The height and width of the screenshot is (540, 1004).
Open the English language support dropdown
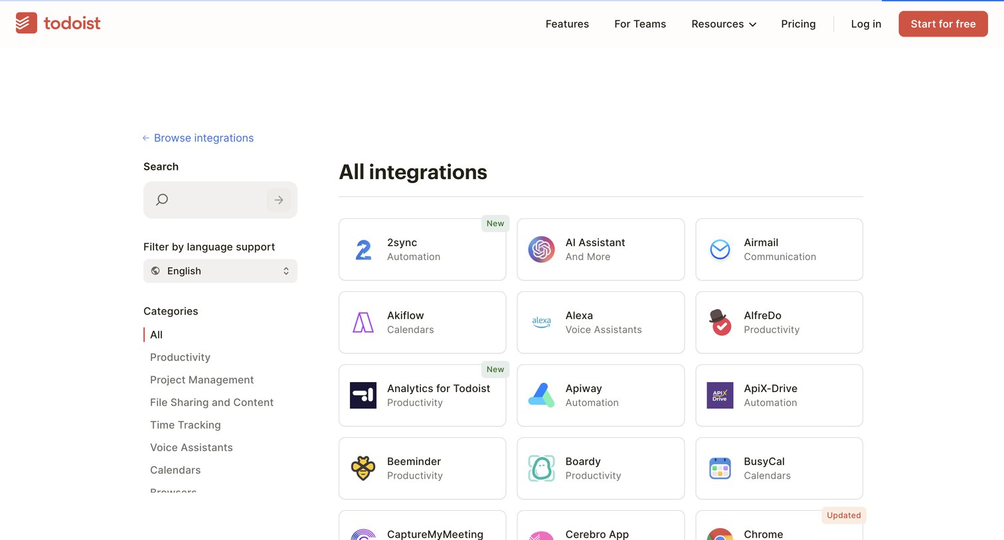click(x=220, y=271)
